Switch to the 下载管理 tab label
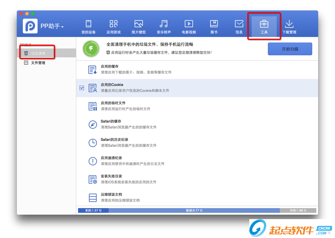Screen dimensions: 335x238 pos(289,32)
